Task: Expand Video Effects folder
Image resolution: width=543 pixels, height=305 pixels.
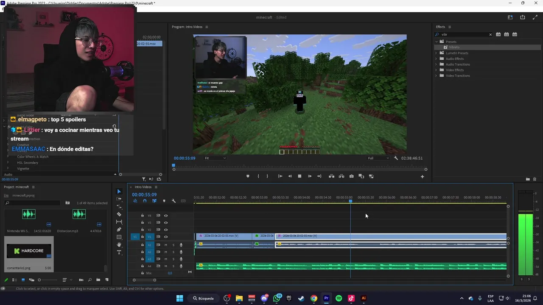Action: pos(436,70)
